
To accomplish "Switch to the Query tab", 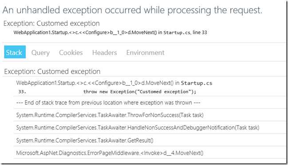I will click(x=40, y=53).
